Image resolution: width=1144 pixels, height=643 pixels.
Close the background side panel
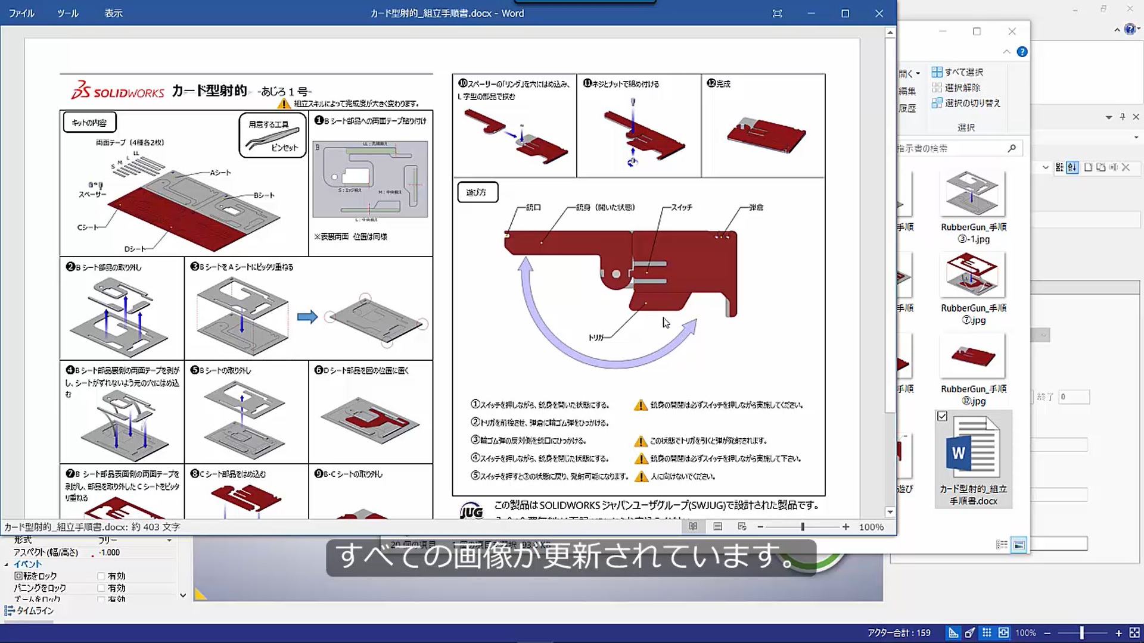click(1136, 117)
